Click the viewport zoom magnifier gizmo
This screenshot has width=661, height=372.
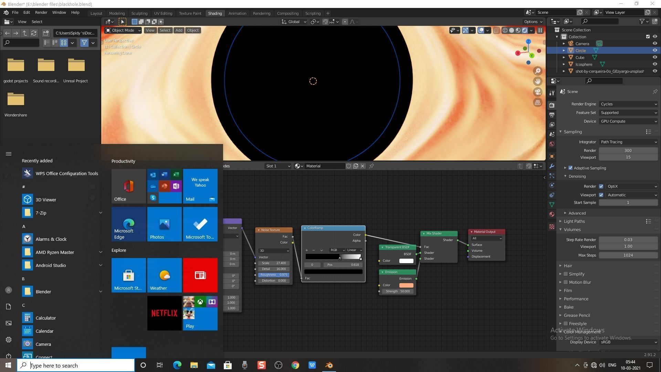(538, 71)
